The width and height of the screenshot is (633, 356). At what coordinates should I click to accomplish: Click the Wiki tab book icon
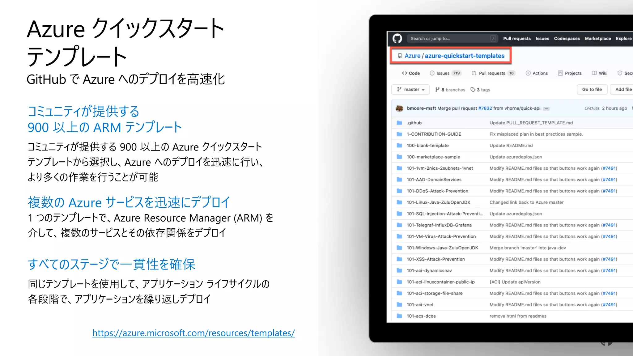pos(594,73)
